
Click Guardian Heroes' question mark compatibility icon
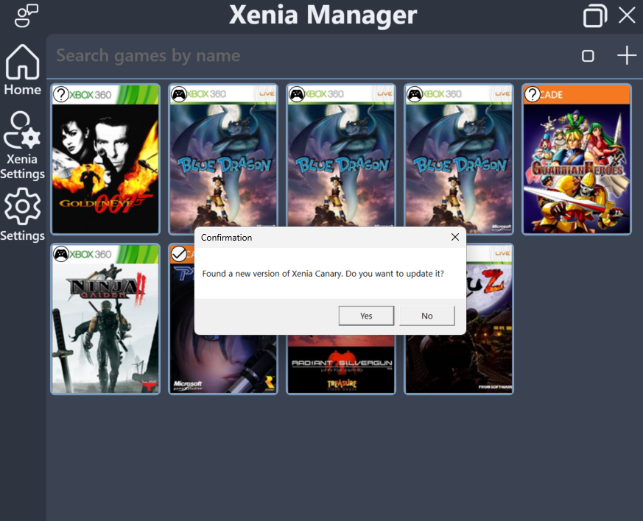tap(533, 95)
